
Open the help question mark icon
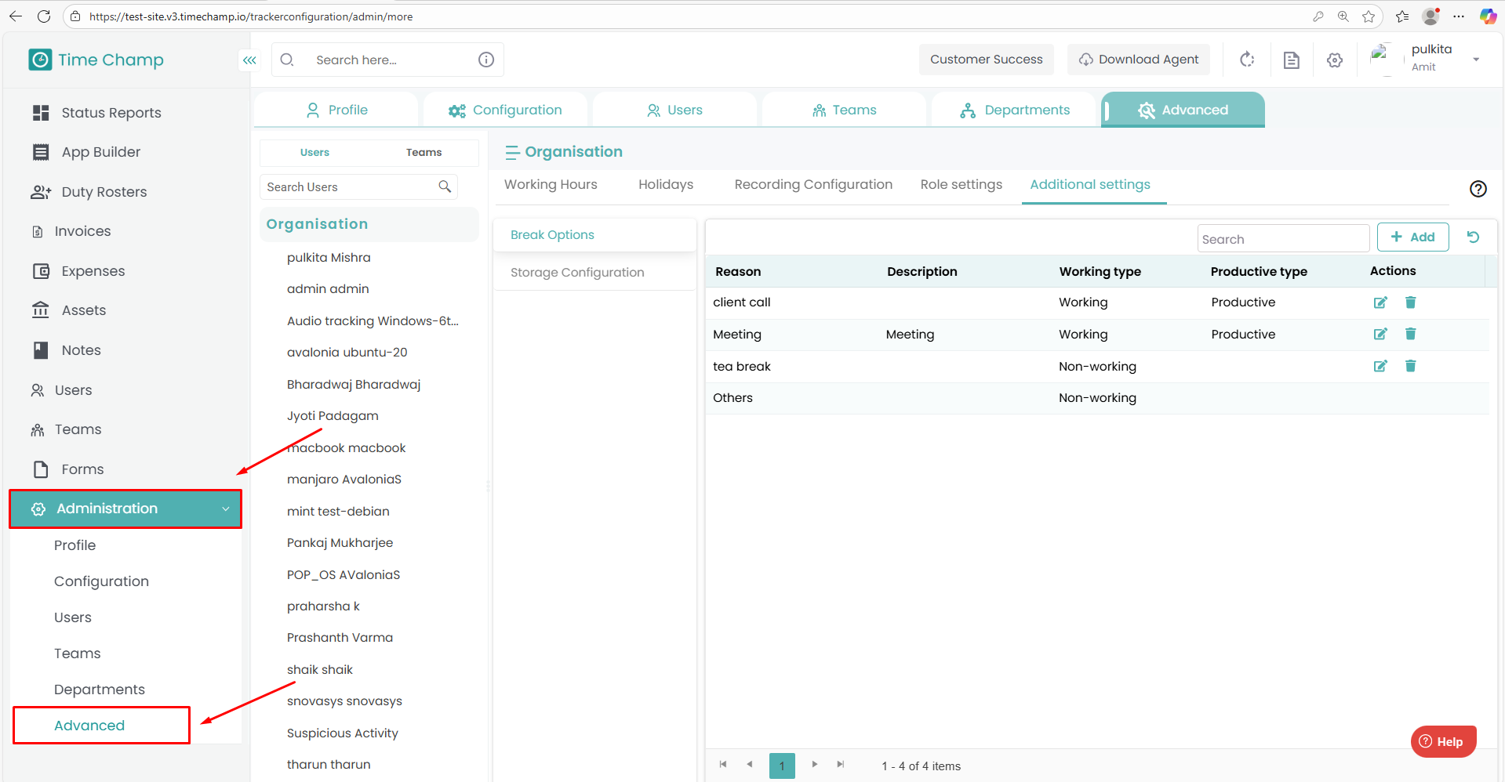click(1478, 189)
